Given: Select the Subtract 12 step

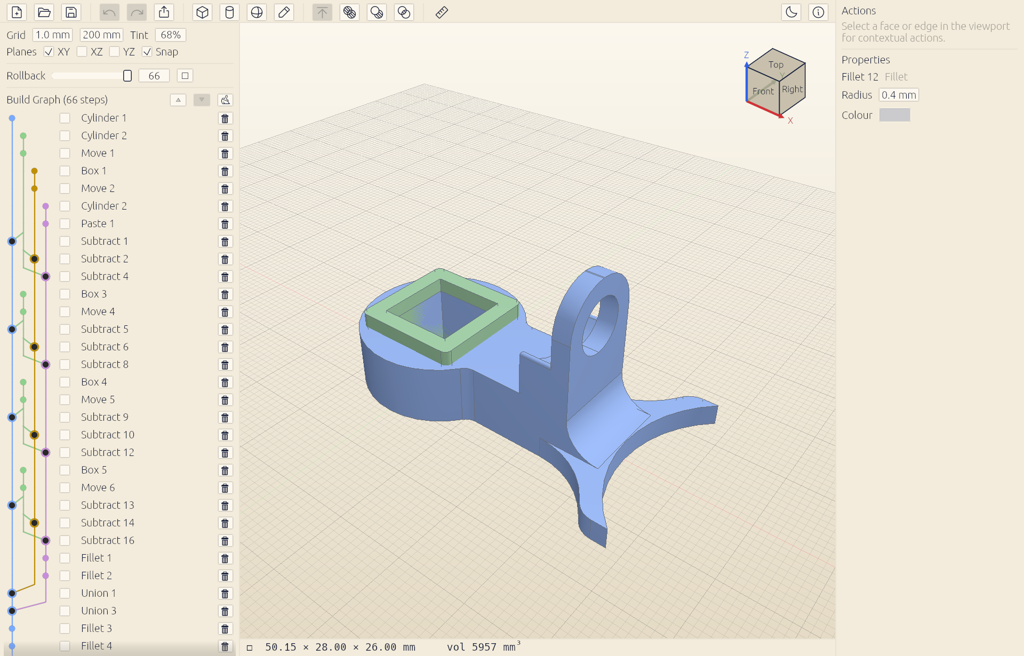Looking at the screenshot, I should tap(108, 452).
